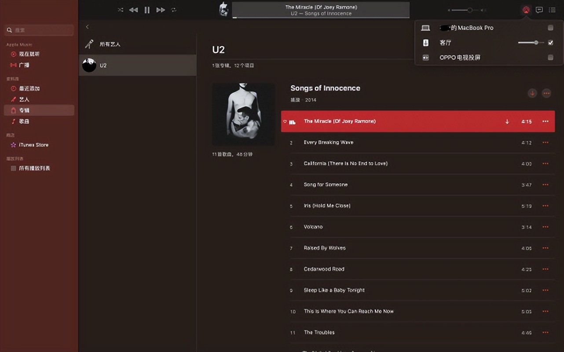Show the lyrics panel

(x=539, y=10)
